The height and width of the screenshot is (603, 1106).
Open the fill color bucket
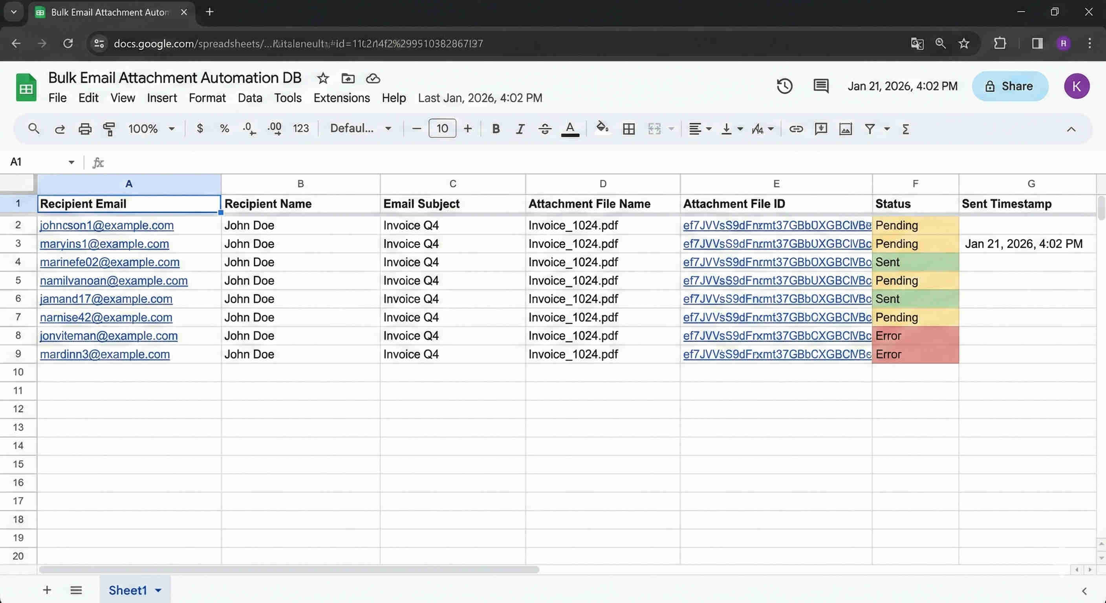point(602,128)
